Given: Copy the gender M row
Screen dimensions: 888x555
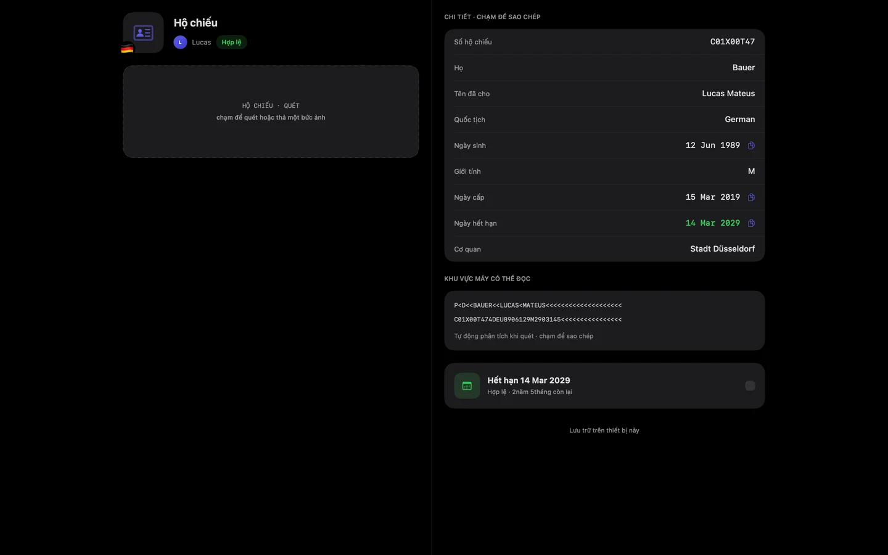Looking at the screenshot, I should coord(604,171).
